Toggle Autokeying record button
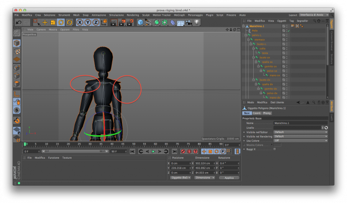This screenshot has width=347, height=203. click(x=189, y=152)
